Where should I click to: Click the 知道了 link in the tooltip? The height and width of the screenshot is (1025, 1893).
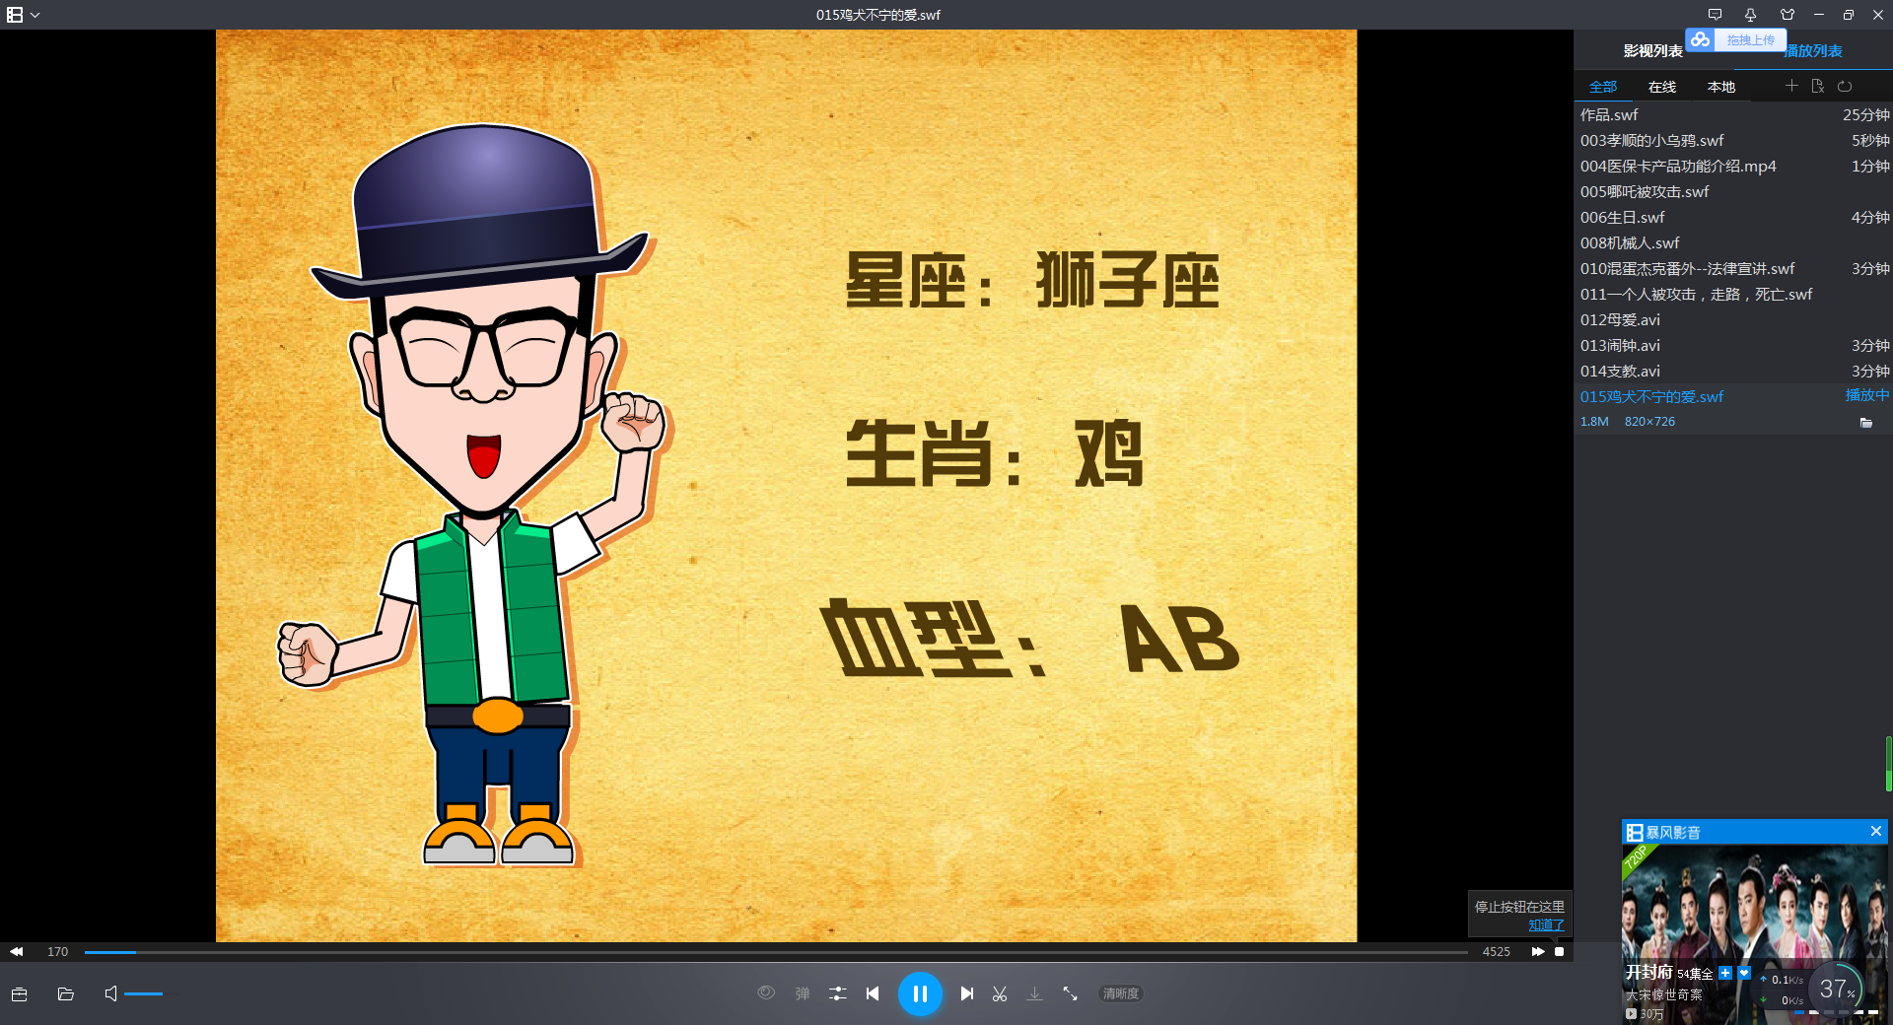[x=1546, y=924]
